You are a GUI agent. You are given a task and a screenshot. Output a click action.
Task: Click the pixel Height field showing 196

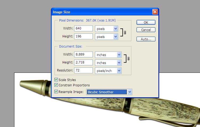tap(83, 36)
